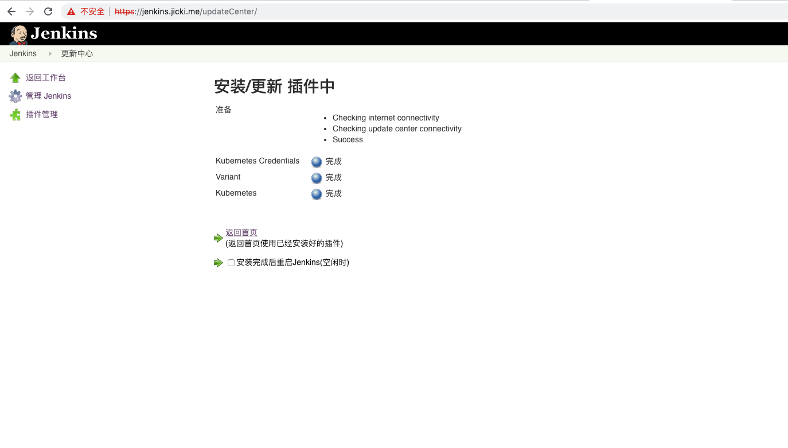Screen dimensions: 788x448
Task: Select the green home arrow icon beside 返回工作台
Action: (x=14, y=77)
